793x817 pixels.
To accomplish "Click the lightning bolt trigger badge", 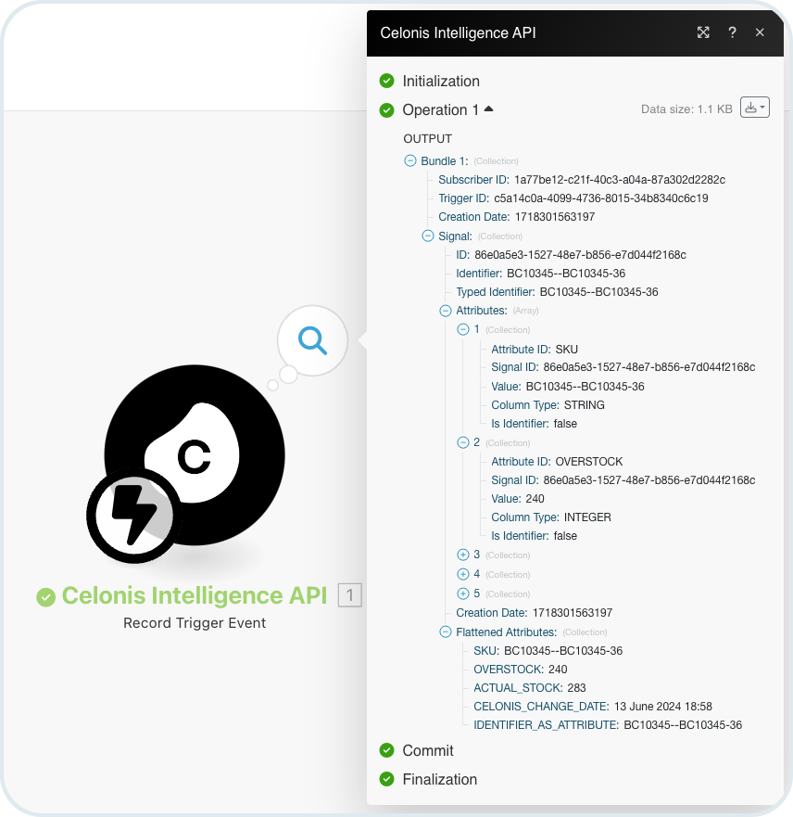I will pyautogui.click(x=134, y=516).
